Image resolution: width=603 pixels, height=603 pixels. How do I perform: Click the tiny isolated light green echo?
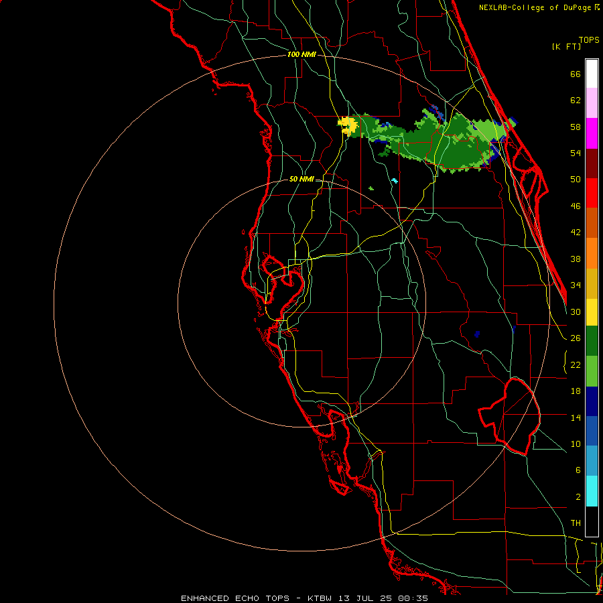pos(371,188)
